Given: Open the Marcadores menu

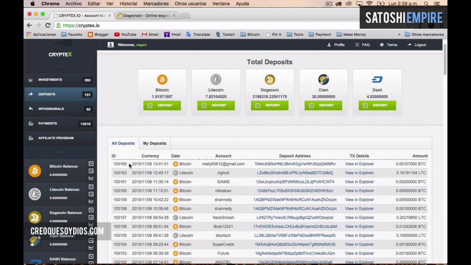Looking at the screenshot, I should (x=156, y=4).
